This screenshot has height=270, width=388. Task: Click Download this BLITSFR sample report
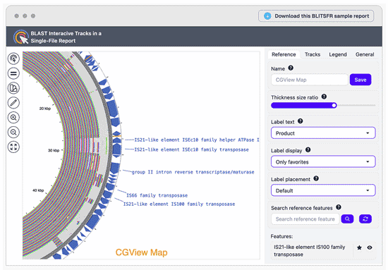316,16
